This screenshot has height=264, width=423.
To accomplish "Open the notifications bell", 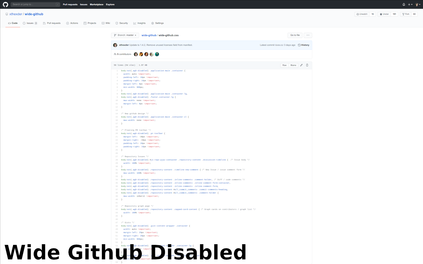I will tap(404, 4).
